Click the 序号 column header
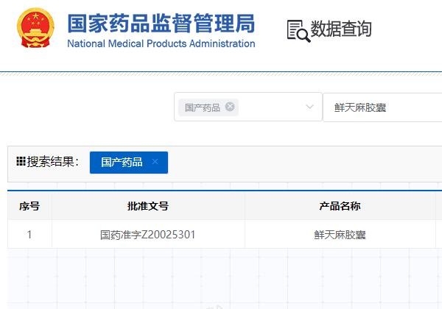442x309 pixels. click(x=29, y=206)
